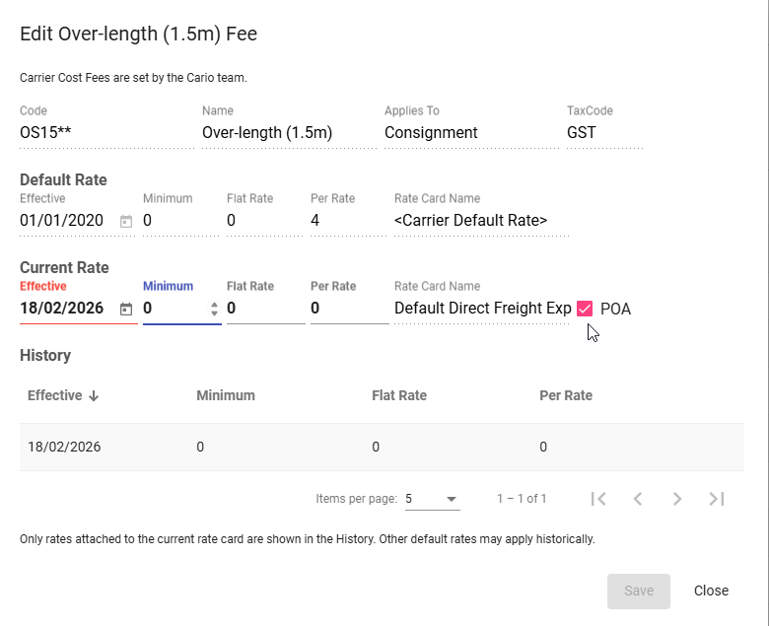Click the Default Rate date 01/01/2020
The height and width of the screenshot is (626, 769).
tap(62, 221)
